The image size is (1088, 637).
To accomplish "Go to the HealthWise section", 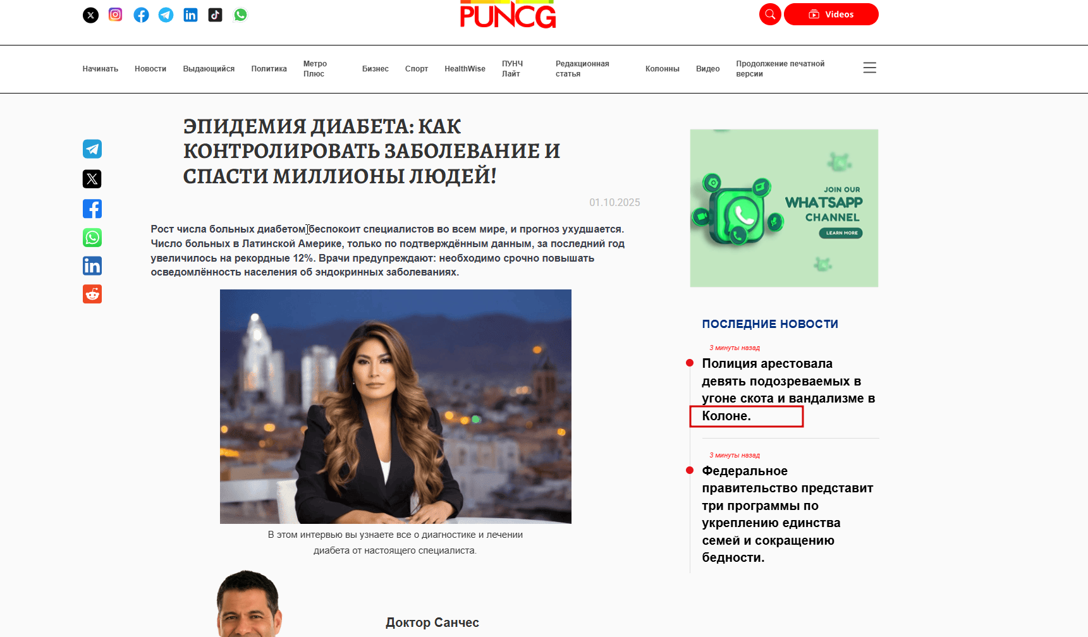I will (465, 69).
